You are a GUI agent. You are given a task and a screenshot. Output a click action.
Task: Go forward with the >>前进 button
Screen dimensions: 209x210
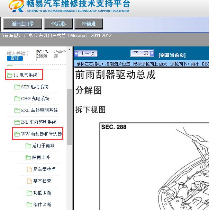tap(89, 24)
